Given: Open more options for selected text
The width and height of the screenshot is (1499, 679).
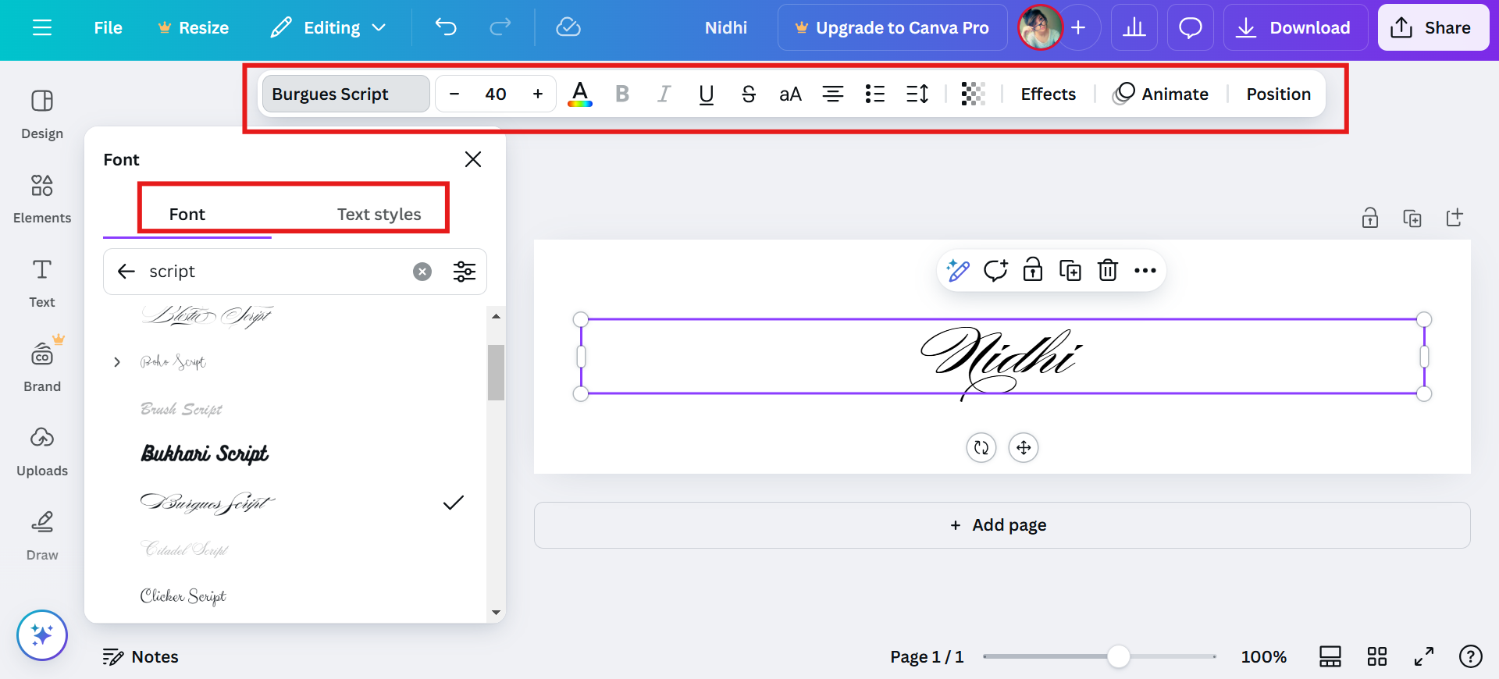Looking at the screenshot, I should [1145, 271].
